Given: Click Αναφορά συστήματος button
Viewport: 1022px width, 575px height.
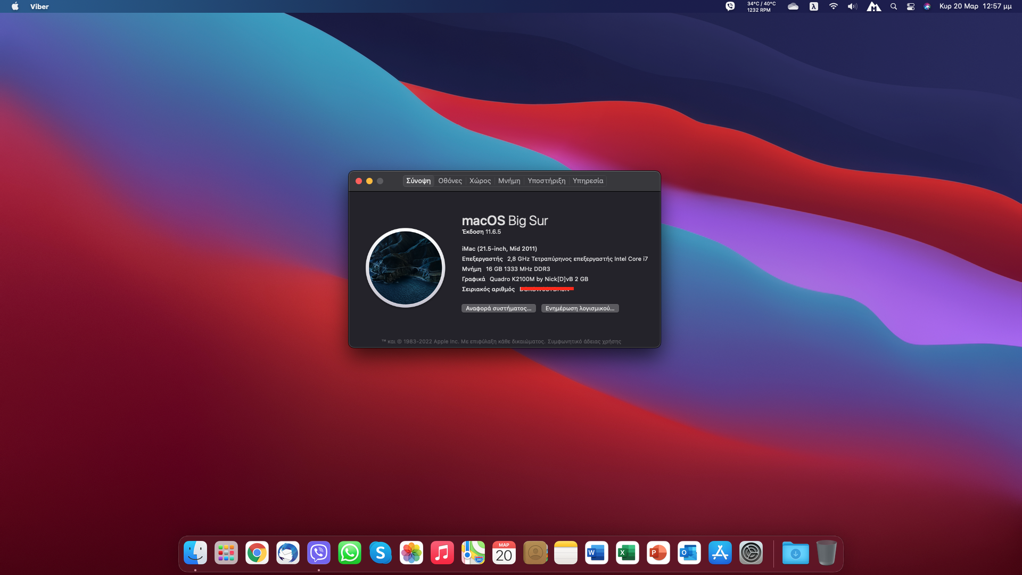Looking at the screenshot, I should (498, 308).
